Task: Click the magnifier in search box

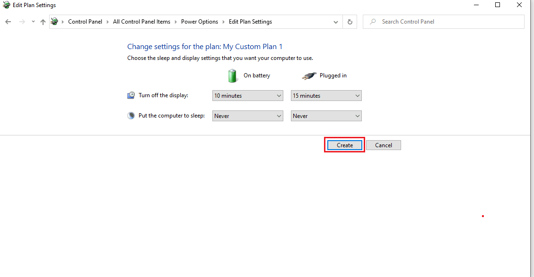Action: [x=373, y=22]
